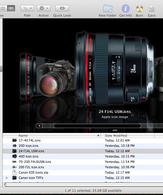Screen dimensions: 163x195
Task: Select the 24 F14L USM.icns row
Action: point(83,151)
